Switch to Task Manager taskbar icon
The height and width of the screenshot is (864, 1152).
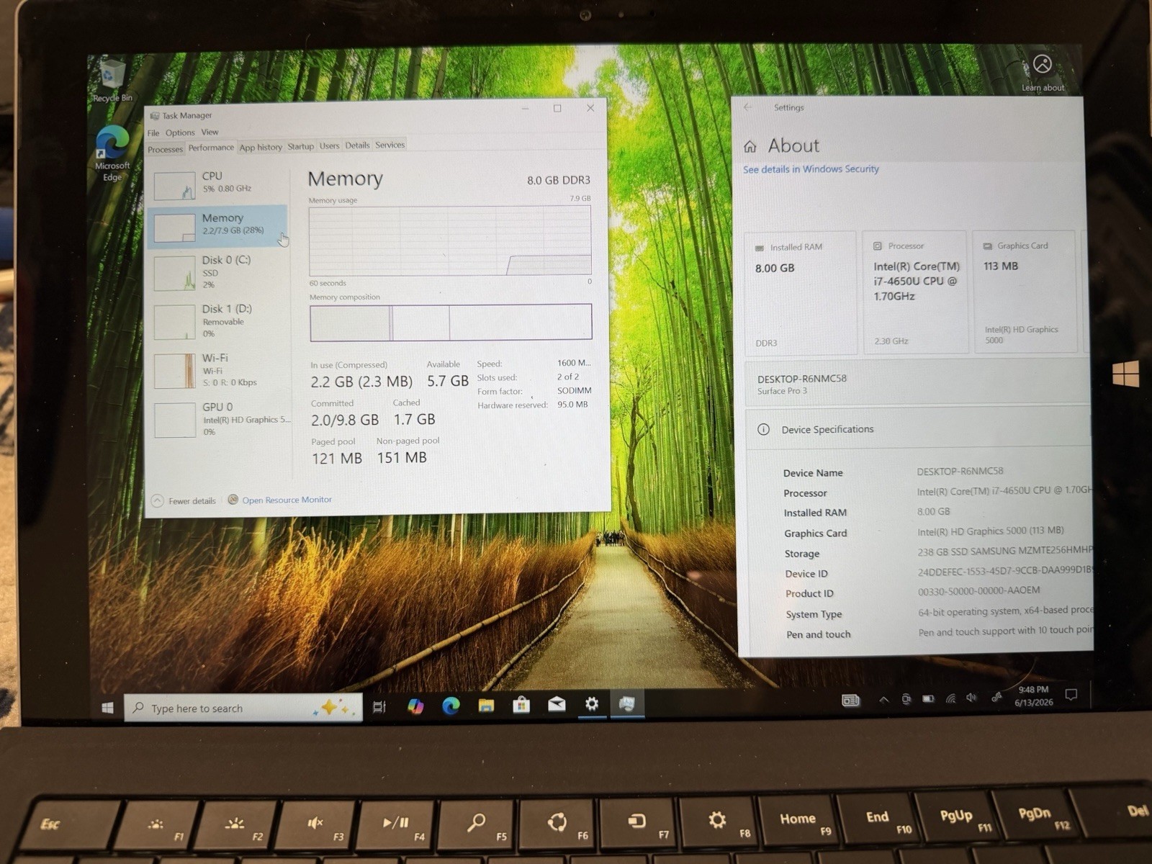point(627,703)
